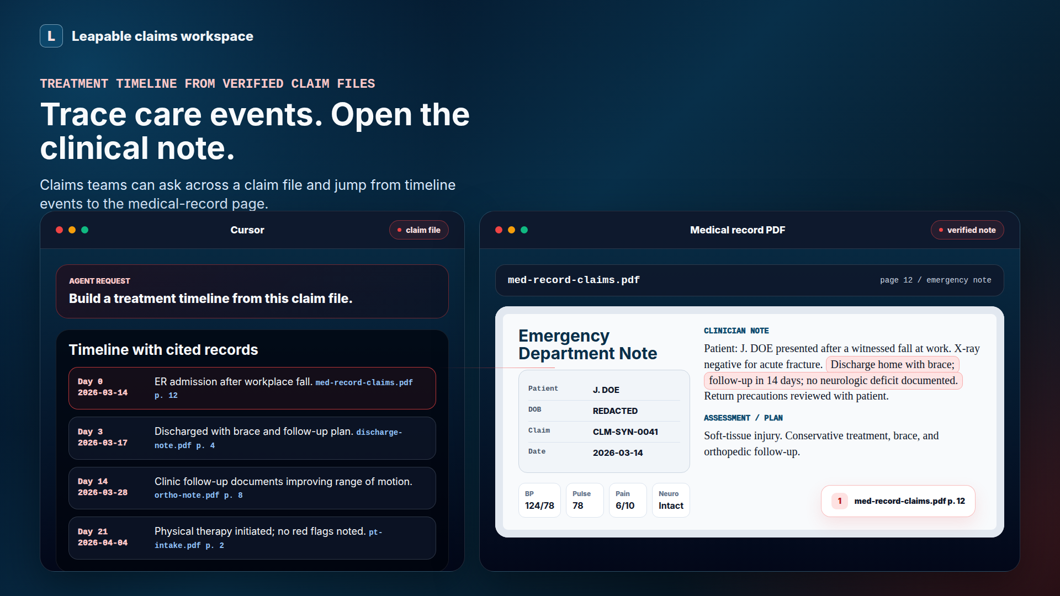Viewport: 1060px width, 596px height.
Task: Click the Emergency Department Note heading
Action: click(x=587, y=344)
